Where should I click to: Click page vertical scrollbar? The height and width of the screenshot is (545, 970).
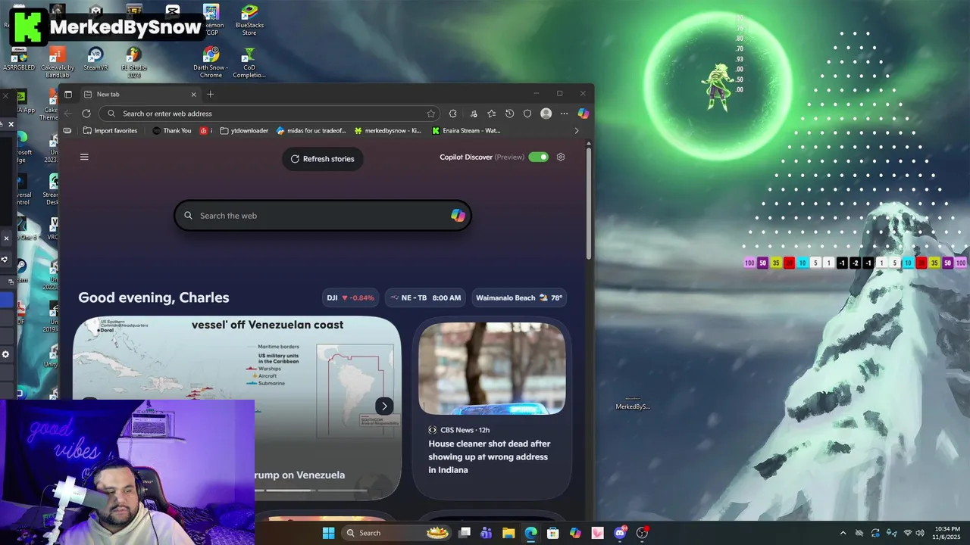589,204
